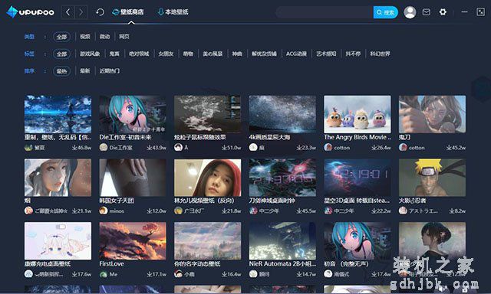Open the FirstLove wallpaper thumbnail
The height and width of the screenshot is (294, 491).
[133, 241]
